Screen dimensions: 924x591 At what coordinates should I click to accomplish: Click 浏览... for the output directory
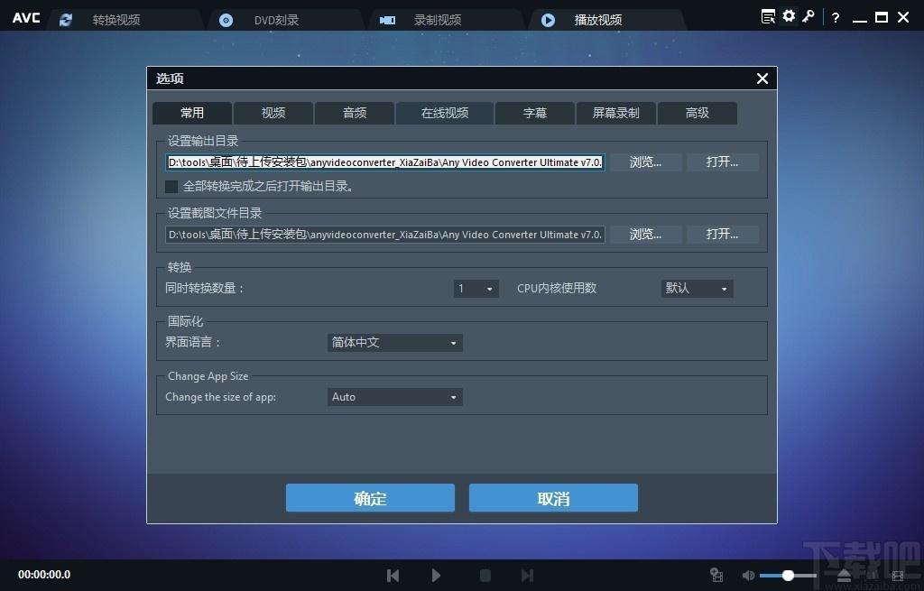(646, 162)
